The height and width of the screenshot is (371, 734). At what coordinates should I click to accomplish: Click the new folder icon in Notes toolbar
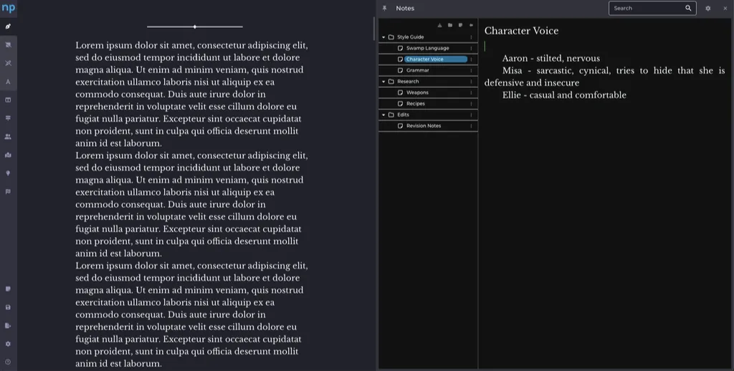(450, 25)
